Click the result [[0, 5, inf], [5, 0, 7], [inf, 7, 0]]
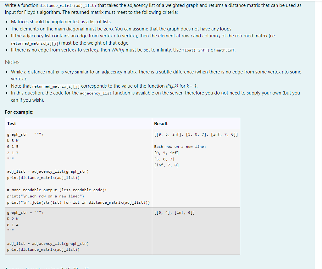322x269 pixels. coord(197,134)
